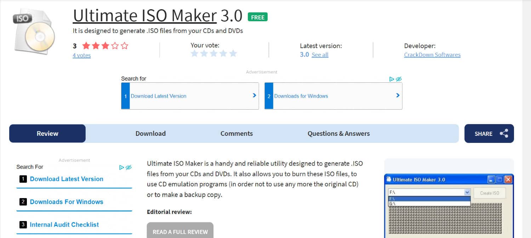The image size is (531, 238).
Task: Open the Ultimate ISO Maker title link
Action: (145, 16)
